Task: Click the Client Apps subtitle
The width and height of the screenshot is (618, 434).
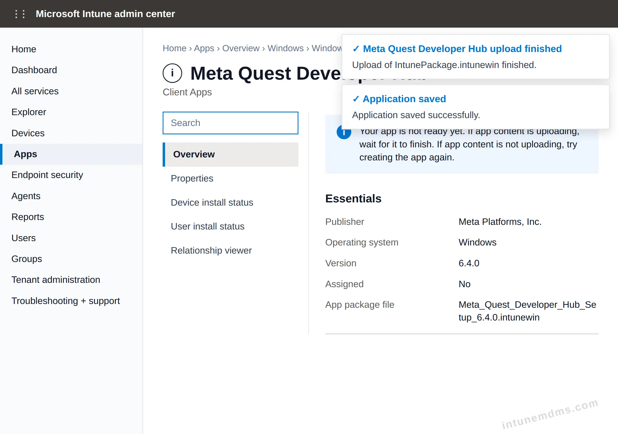Action: pyautogui.click(x=187, y=92)
